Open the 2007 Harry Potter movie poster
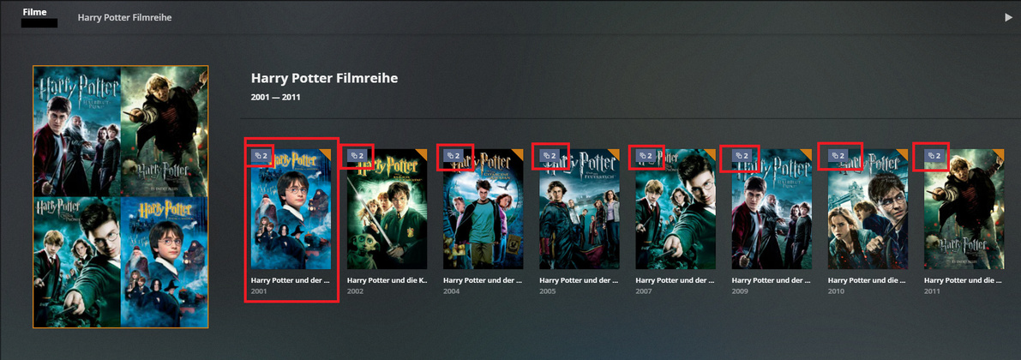The width and height of the screenshot is (1021, 360). pyautogui.click(x=676, y=209)
